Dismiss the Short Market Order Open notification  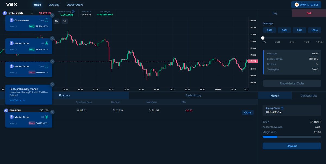[52, 62]
